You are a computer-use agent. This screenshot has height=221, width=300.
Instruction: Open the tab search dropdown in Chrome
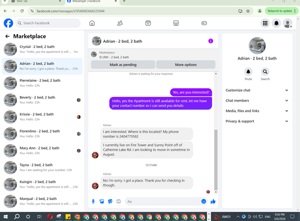[5, 1]
